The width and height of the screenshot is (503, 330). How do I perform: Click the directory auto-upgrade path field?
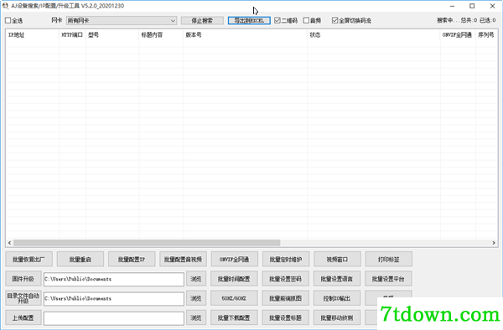click(x=114, y=299)
